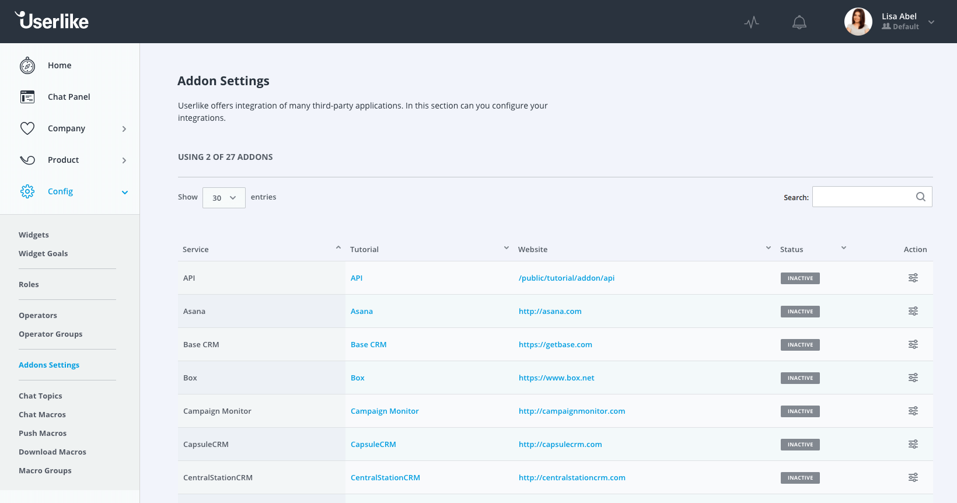Go to Home
Screen dimensions: 957x503
pos(60,65)
